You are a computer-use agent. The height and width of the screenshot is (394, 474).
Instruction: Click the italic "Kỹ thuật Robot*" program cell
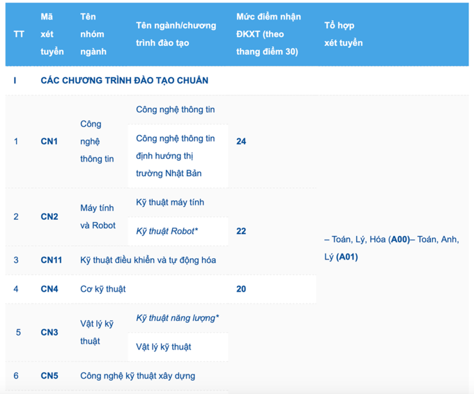(x=167, y=231)
